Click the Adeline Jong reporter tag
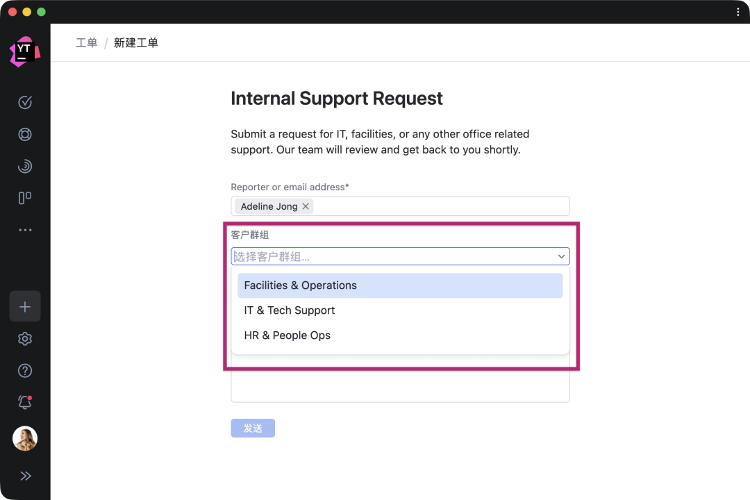Screen dimensions: 750x500 [x=274, y=206]
